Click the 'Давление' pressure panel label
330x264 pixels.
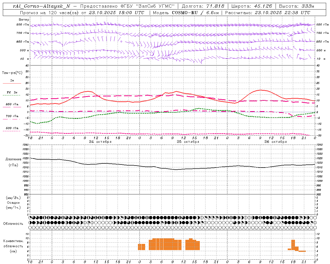pyautogui.click(x=13, y=159)
